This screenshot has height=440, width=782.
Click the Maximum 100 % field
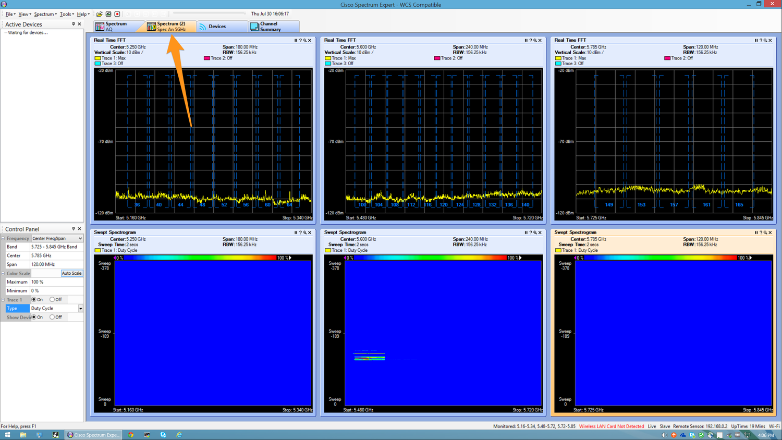(x=56, y=282)
